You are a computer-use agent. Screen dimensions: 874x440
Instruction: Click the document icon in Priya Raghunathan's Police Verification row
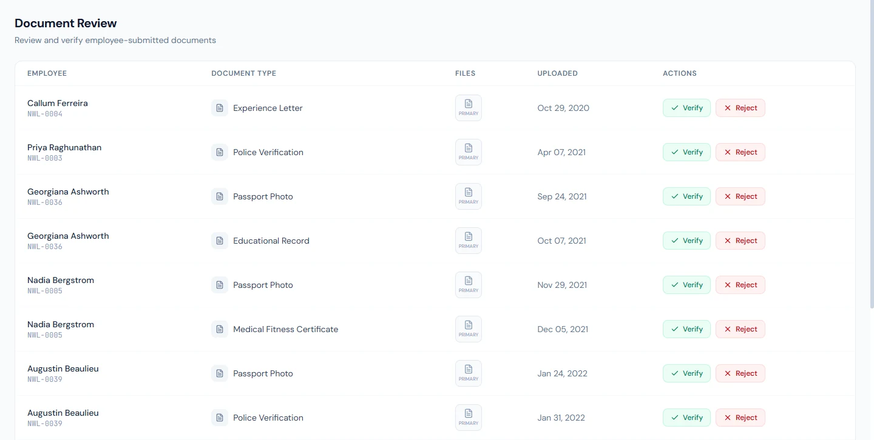(220, 152)
